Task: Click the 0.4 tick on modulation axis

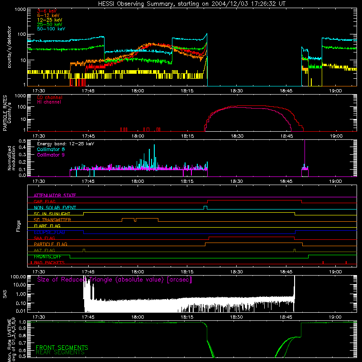Action: tap(22, 148)
